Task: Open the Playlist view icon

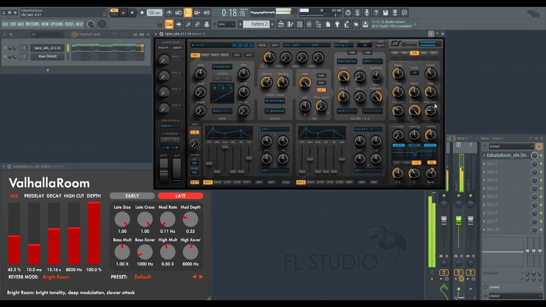Action: click(281, 24)
